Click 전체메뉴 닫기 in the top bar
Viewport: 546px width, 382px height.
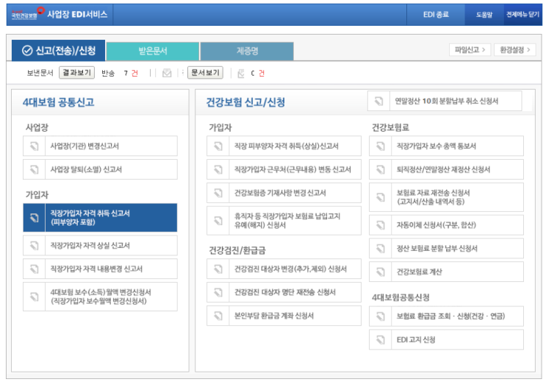point(522,14)
